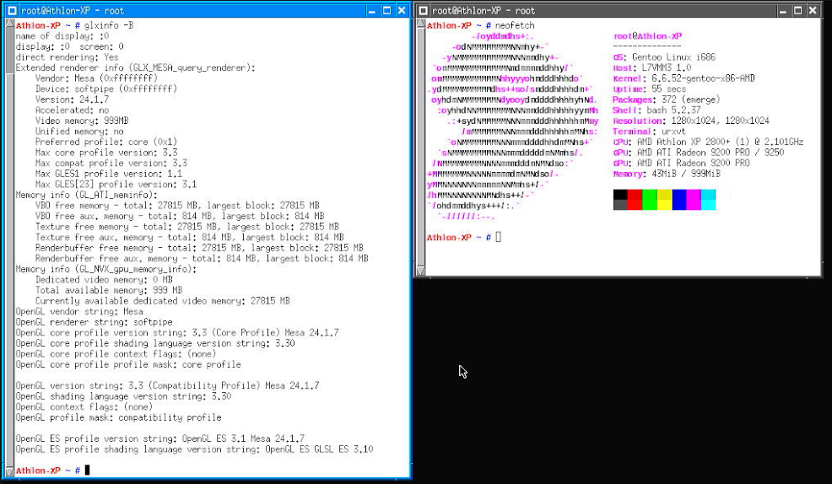The image size is (832, 484).
Task: Click the 'glxinfo -B' command text
Action: pyautogui.click(x=109, y=25)
